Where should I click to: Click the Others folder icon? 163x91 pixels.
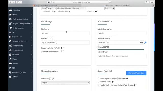(x=10, y=77)
